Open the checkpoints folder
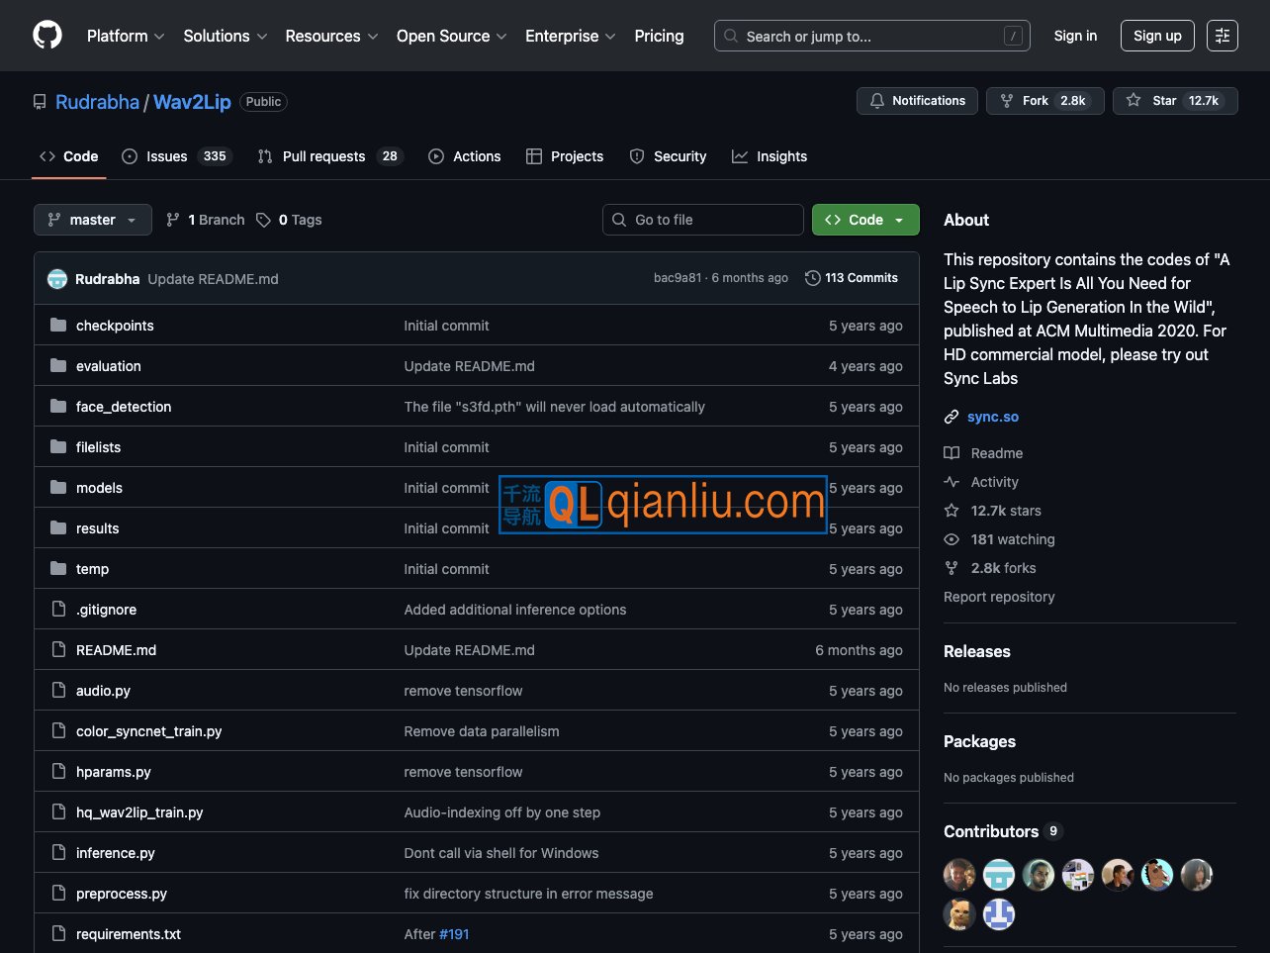Screen dimensions: 1270x953 [115, 326]
